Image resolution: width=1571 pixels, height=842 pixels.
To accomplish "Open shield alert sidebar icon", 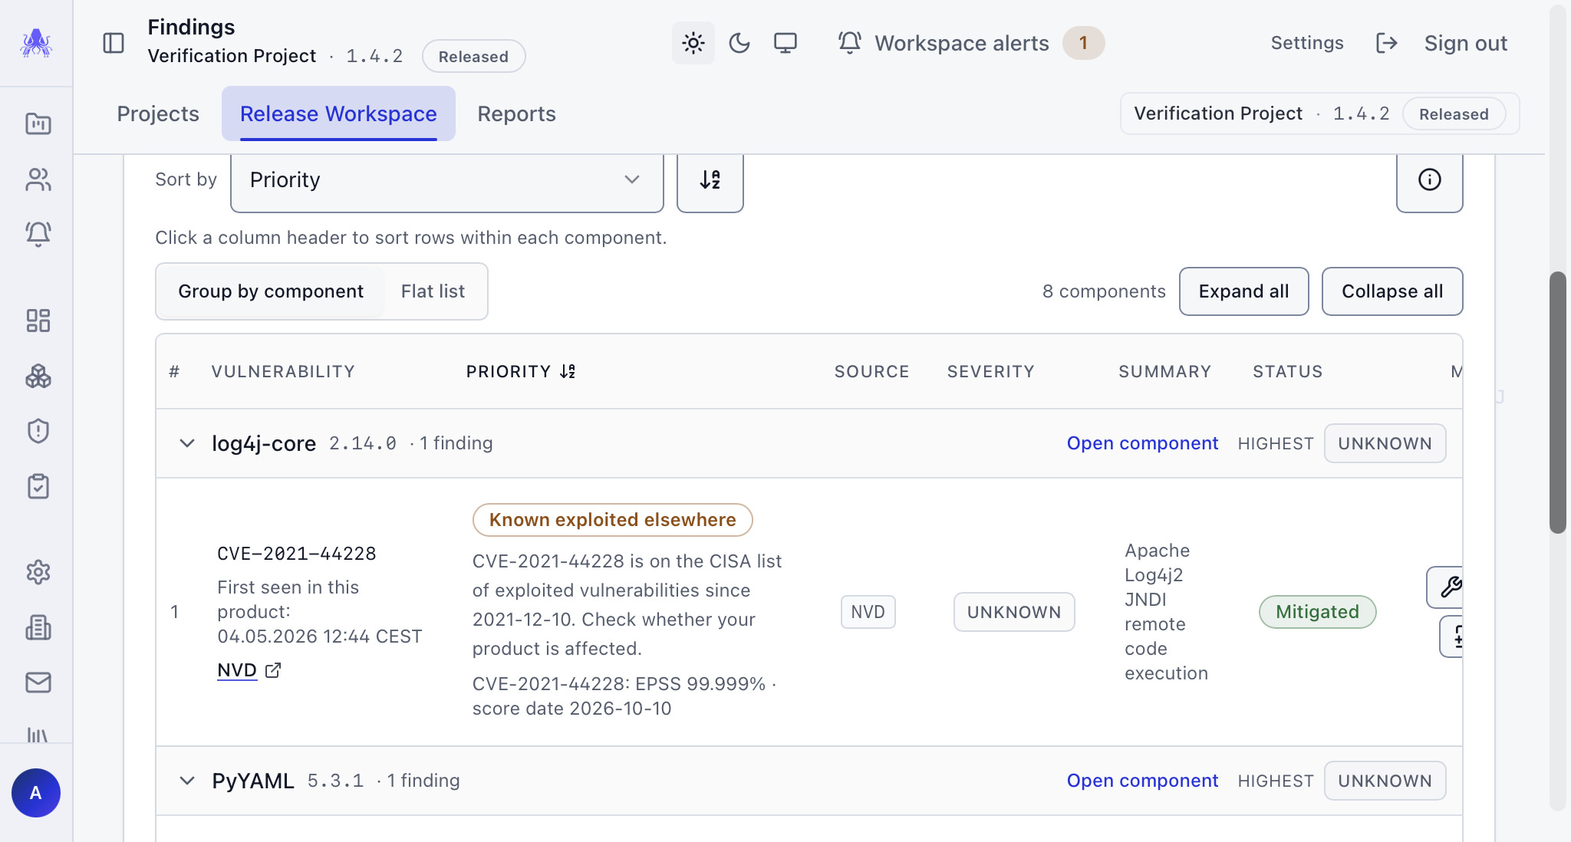I will tap(38, 431).
